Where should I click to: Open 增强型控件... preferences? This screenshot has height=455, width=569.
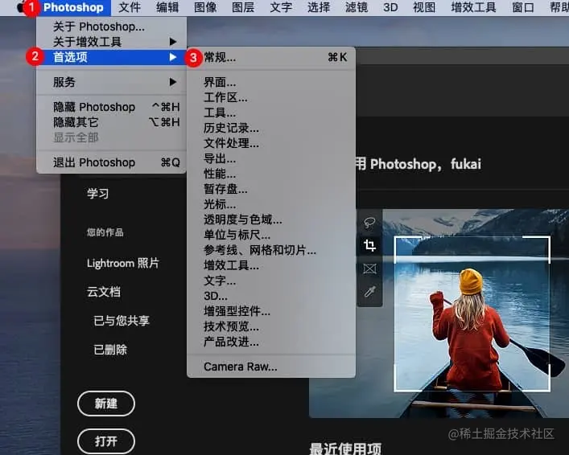(x=271, y=311)
